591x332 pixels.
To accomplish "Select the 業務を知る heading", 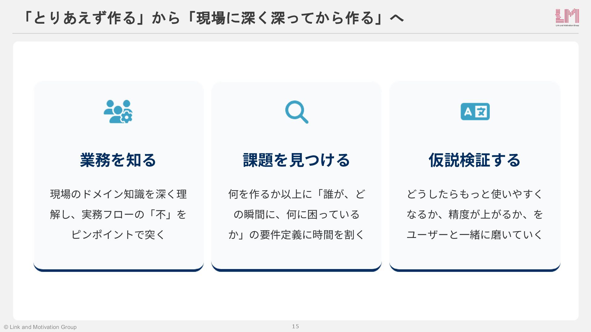I will [118, 160].
